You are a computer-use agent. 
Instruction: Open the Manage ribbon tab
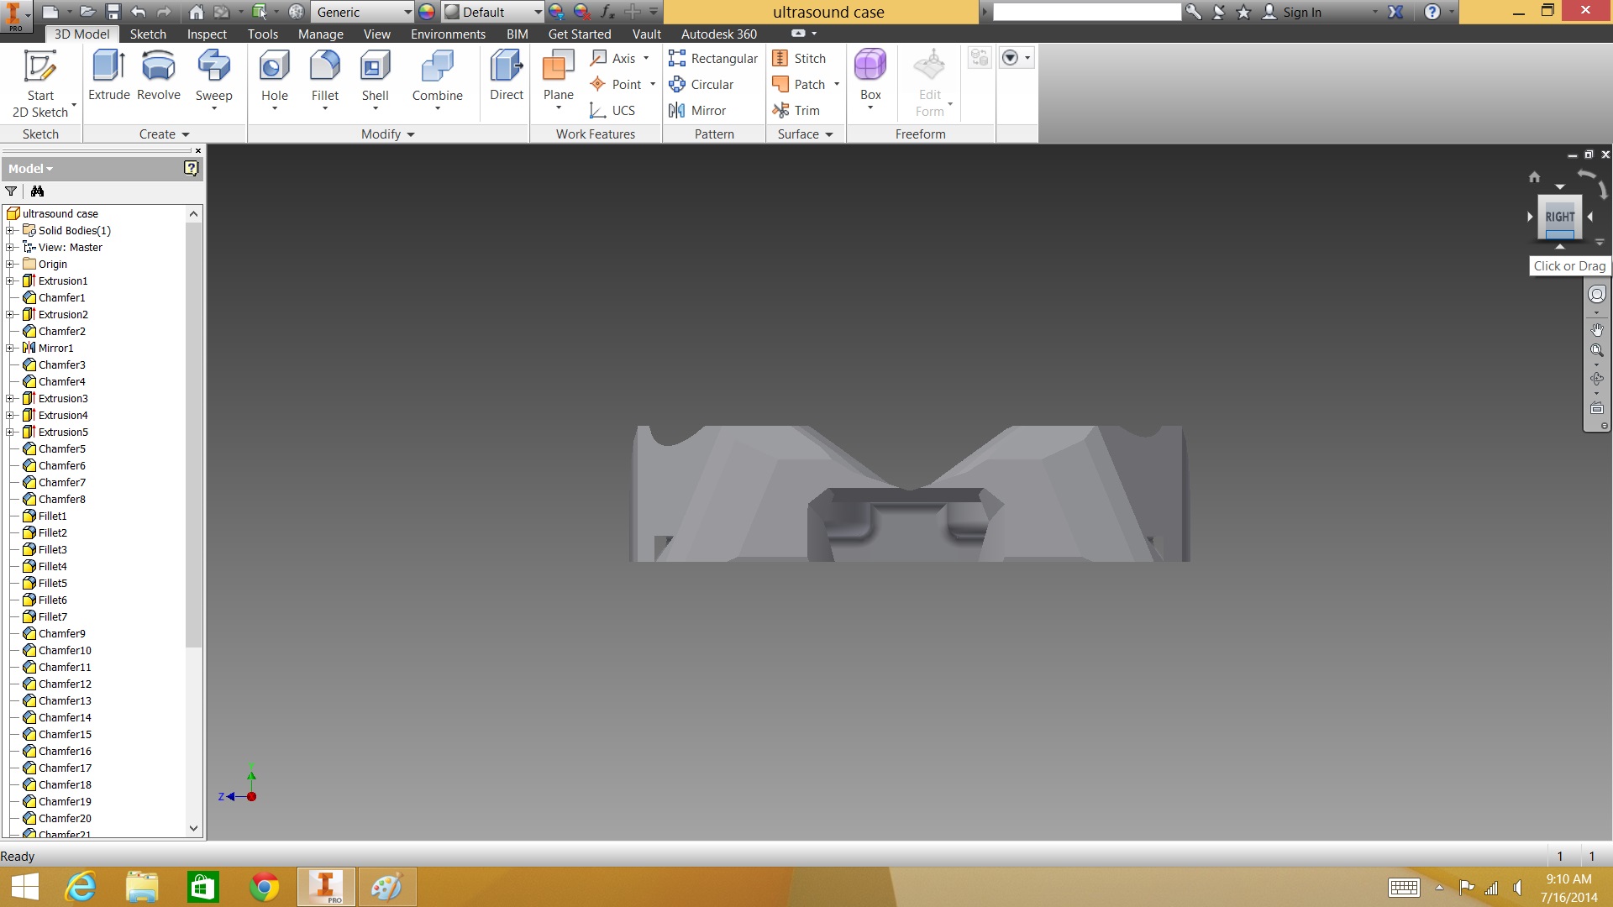pos(321,34)
